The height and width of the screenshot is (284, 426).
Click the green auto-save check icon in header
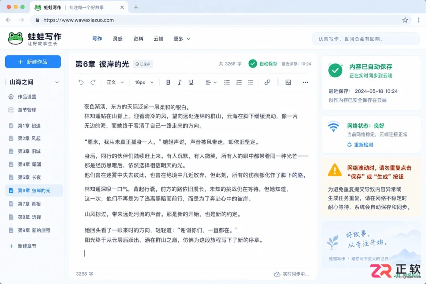coord(253,64)
